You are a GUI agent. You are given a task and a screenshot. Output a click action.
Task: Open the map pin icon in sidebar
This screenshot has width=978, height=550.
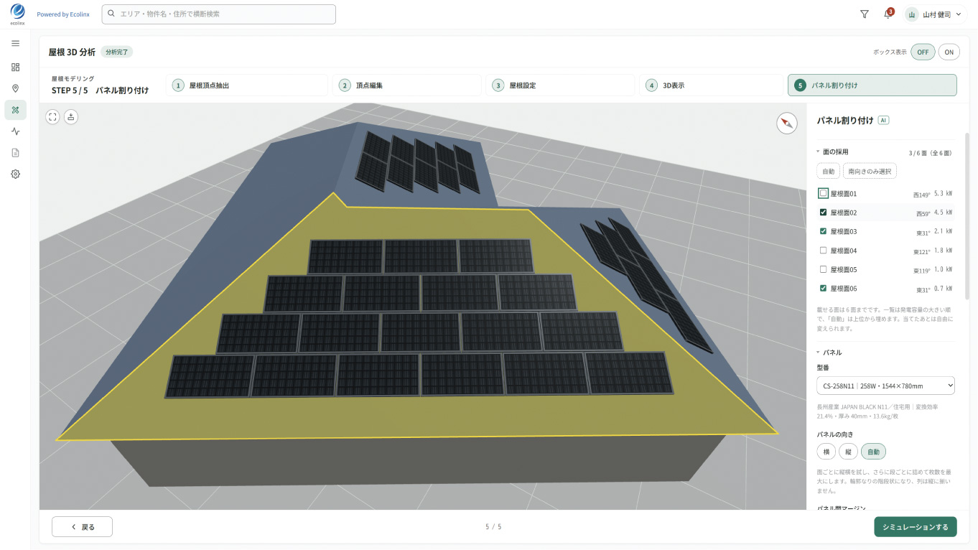coord(15,88)
